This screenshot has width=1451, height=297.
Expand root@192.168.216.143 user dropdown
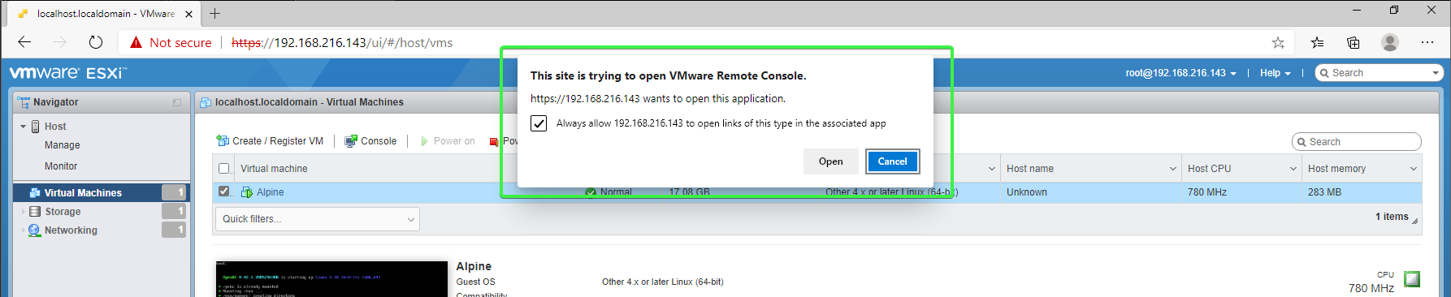coord(1180,73)
